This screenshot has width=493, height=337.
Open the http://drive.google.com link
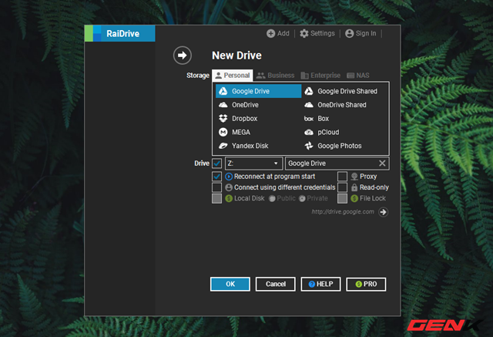343,212
